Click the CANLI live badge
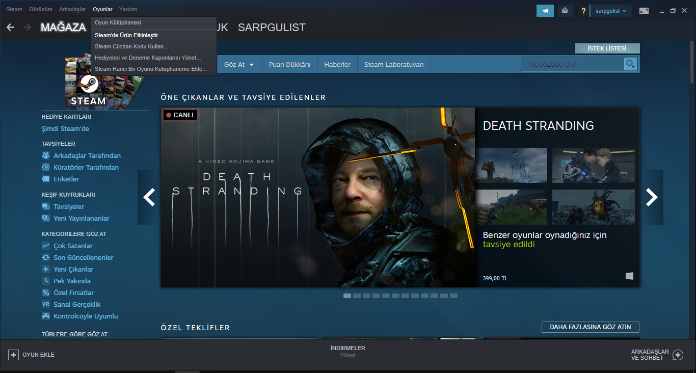The image size is (696, 373). 180,115
